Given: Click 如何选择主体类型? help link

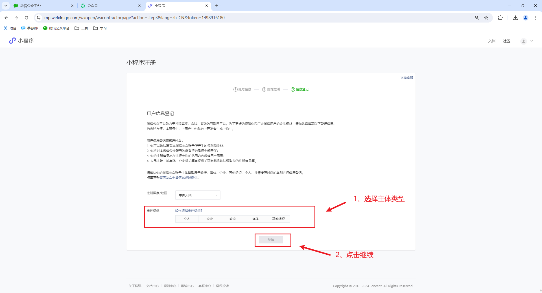Looking at the screenshot, I should click(189, 210).
